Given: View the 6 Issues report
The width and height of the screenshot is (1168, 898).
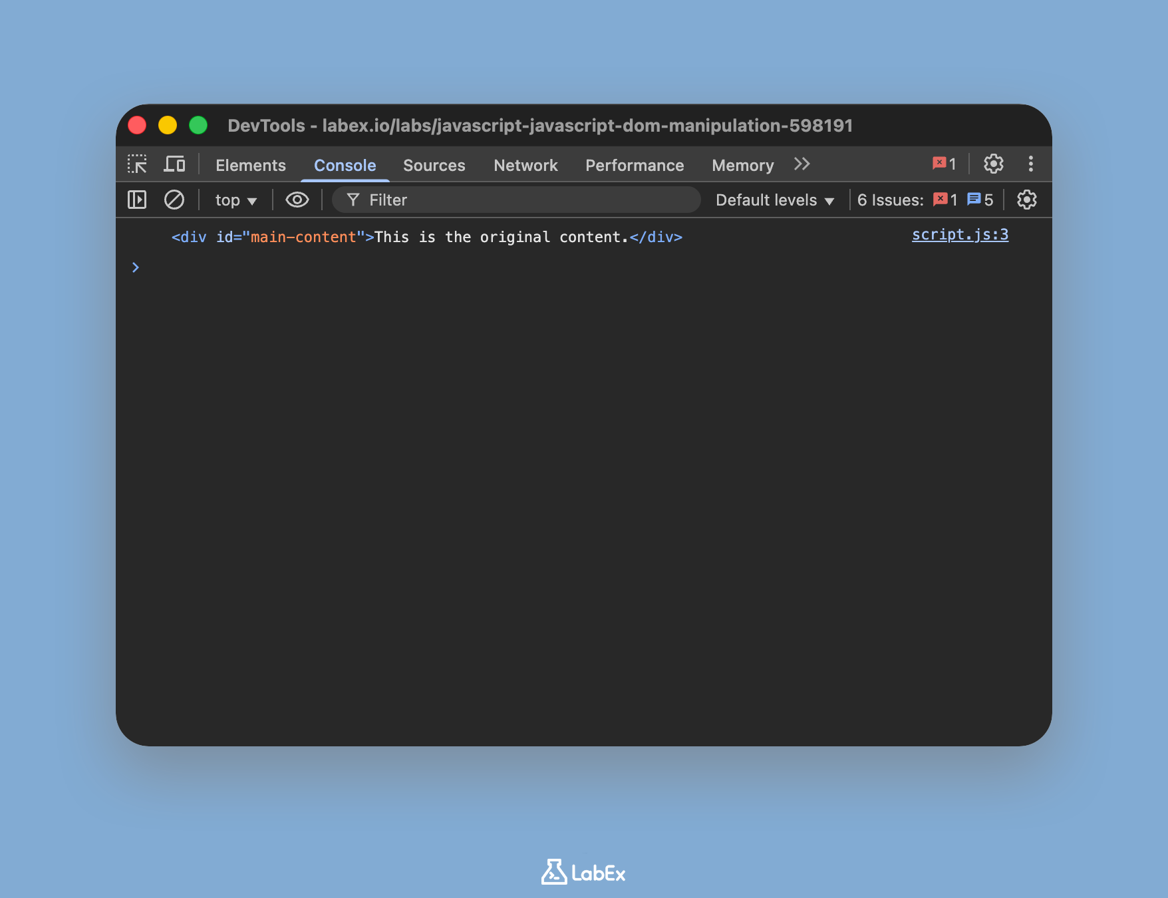Looking at the screenshot, I should click(x=889, y=200).
